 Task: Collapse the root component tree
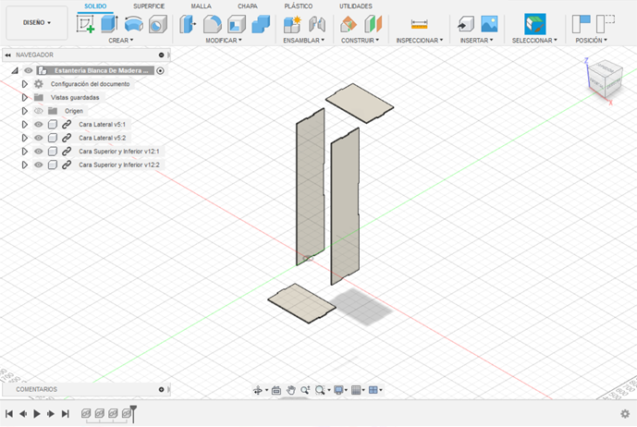point(15,70)
